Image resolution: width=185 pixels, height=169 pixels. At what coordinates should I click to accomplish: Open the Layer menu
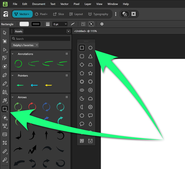tap(88, 4)
